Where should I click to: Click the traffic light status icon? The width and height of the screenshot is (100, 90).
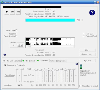point(81,66)
